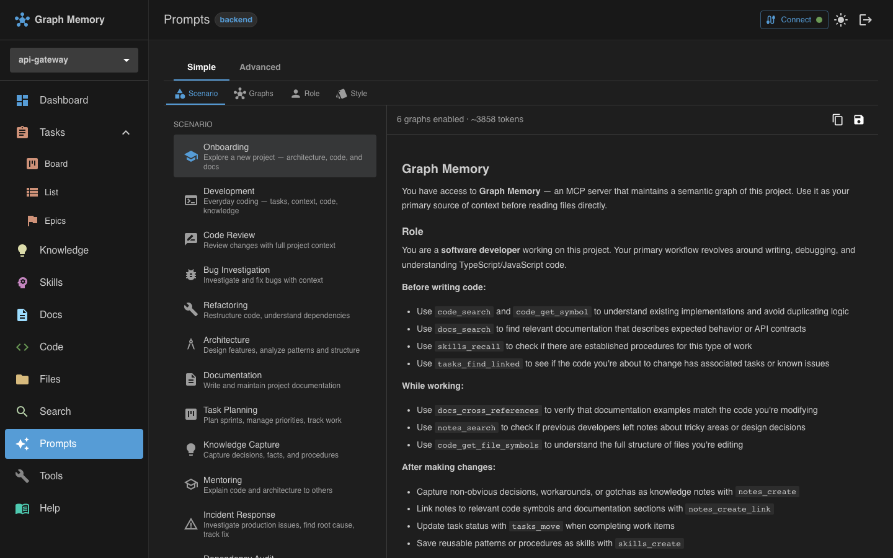
Task: Choose the Knowledge Capture scenario
Action: coord(275,449)
